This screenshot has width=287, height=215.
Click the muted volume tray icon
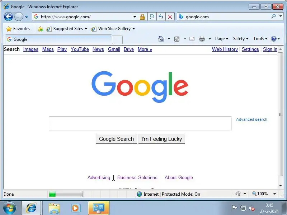click(252, 208)
